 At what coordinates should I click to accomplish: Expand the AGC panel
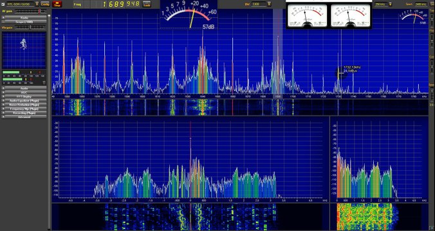coord(24,92)
